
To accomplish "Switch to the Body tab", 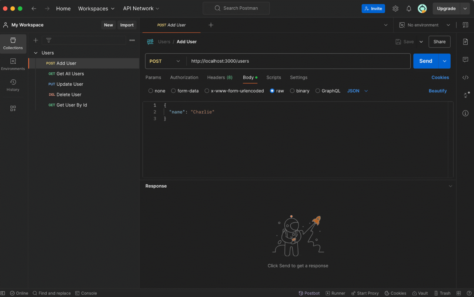I will point(250,77).
